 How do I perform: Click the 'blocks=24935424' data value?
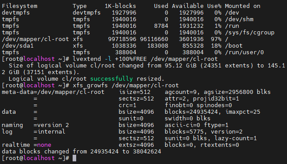[191, 112]
